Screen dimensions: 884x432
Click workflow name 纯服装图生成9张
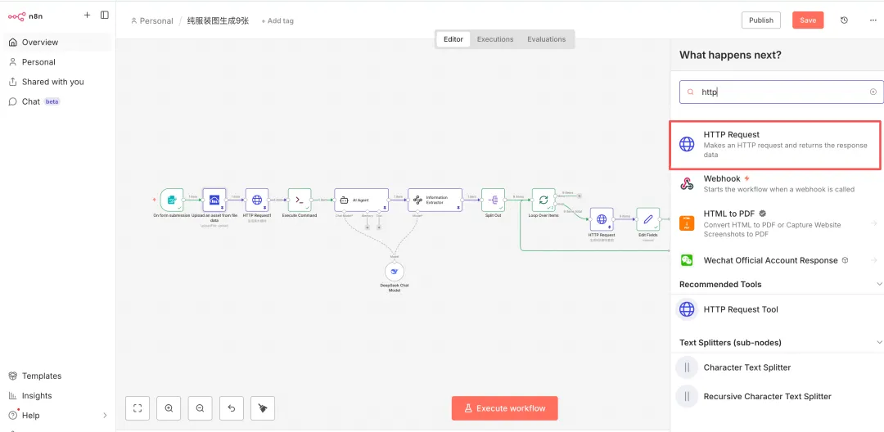[x=219, y=20]
